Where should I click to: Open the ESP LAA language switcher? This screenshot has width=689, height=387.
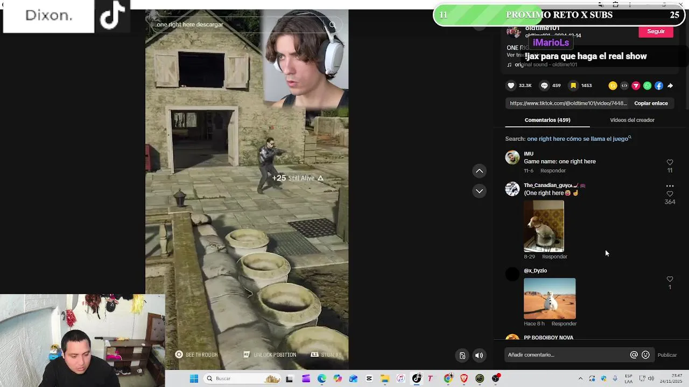[x=629, y=378]
